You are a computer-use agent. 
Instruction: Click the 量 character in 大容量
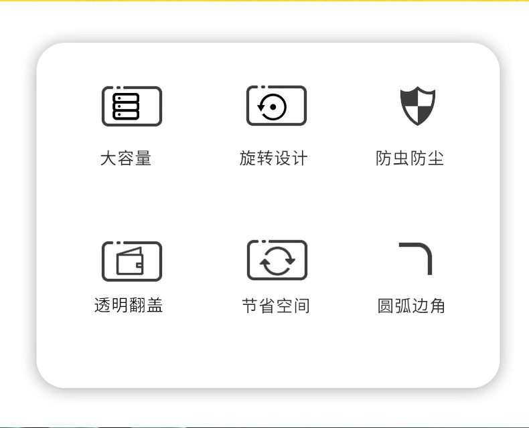tap(143, 158)
